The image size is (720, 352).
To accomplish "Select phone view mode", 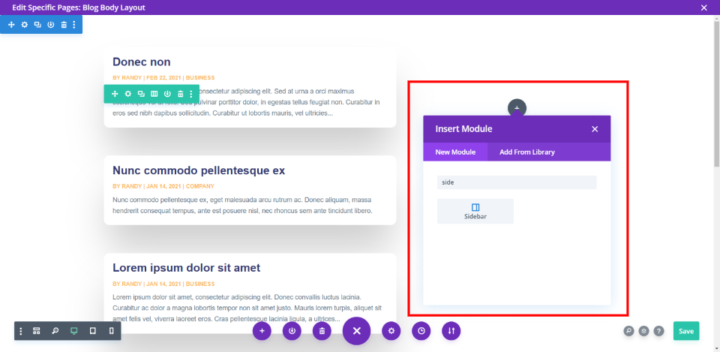I will (x=111, y=331).
